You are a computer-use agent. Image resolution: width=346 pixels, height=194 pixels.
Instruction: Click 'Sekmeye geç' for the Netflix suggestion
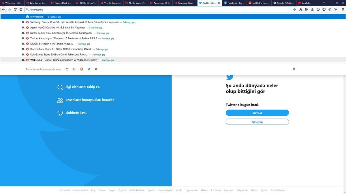click(103, 33)
